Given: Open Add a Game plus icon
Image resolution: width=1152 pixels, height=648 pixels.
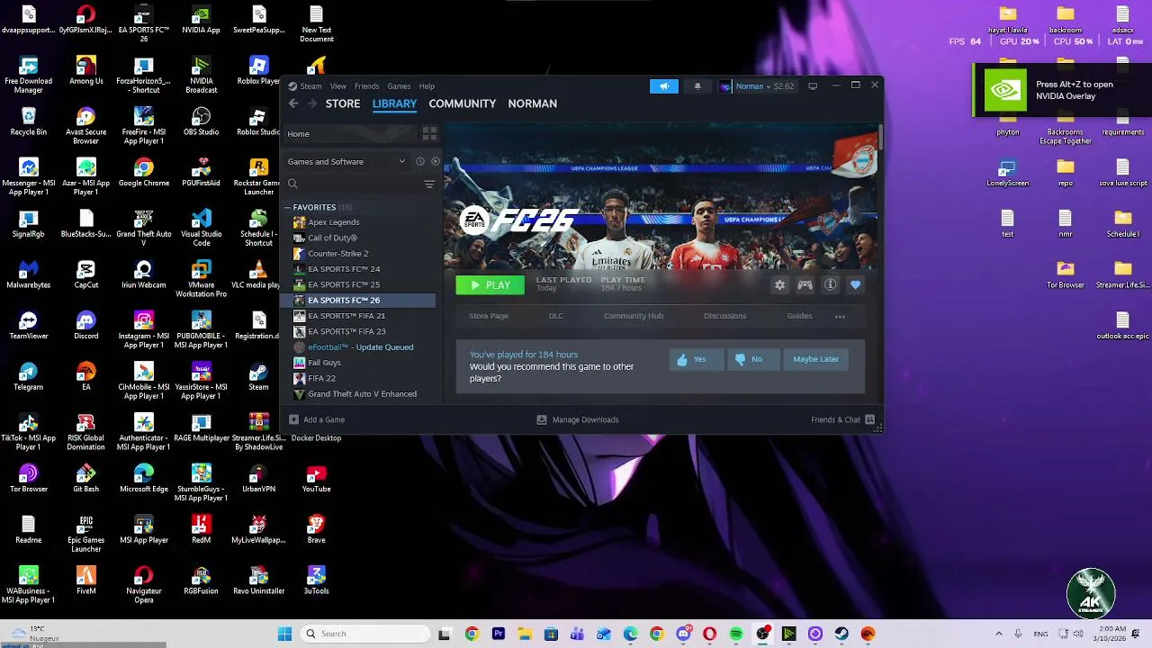Looking at the screenshot, I should click(x=293, y=419).
